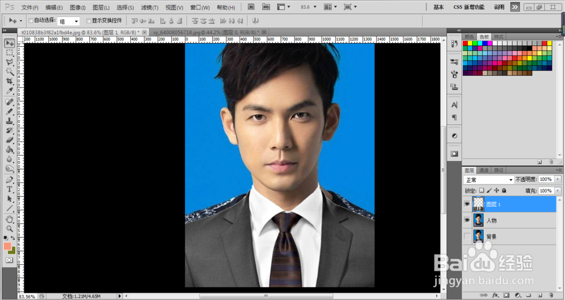Open the Paragraph panel icon
This screenshot has width=565, height=300.
454,118
